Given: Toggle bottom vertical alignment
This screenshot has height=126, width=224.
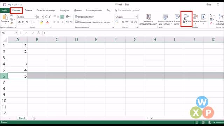Looking at the screenshot, I should coord(62,17).
